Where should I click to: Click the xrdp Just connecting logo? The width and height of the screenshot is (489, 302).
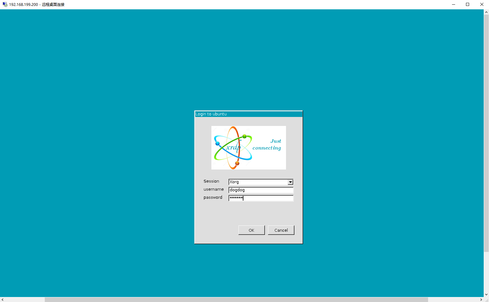249,148
